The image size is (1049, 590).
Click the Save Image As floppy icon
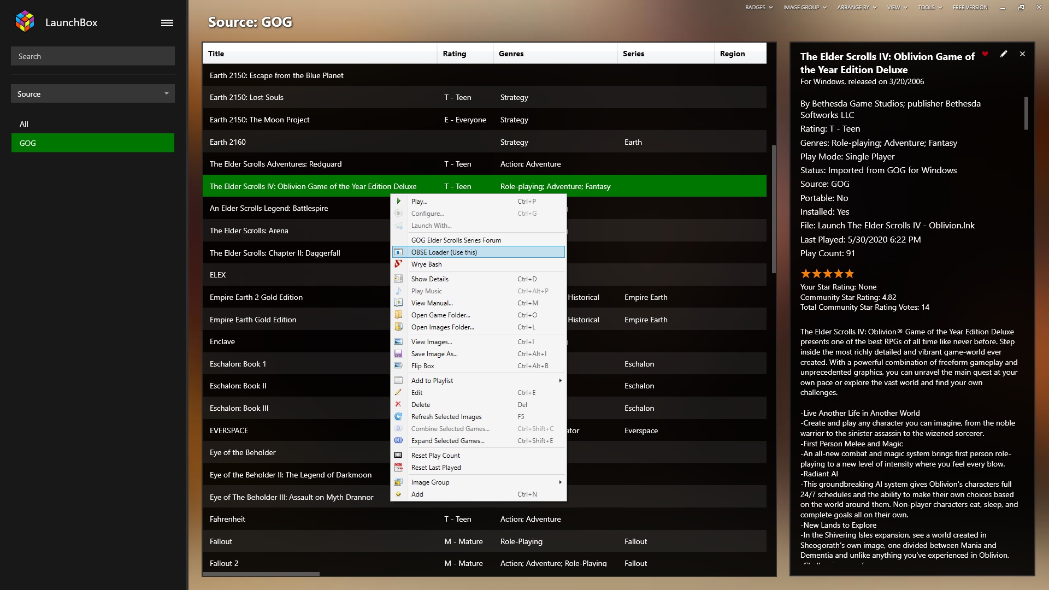pos(398,353)
